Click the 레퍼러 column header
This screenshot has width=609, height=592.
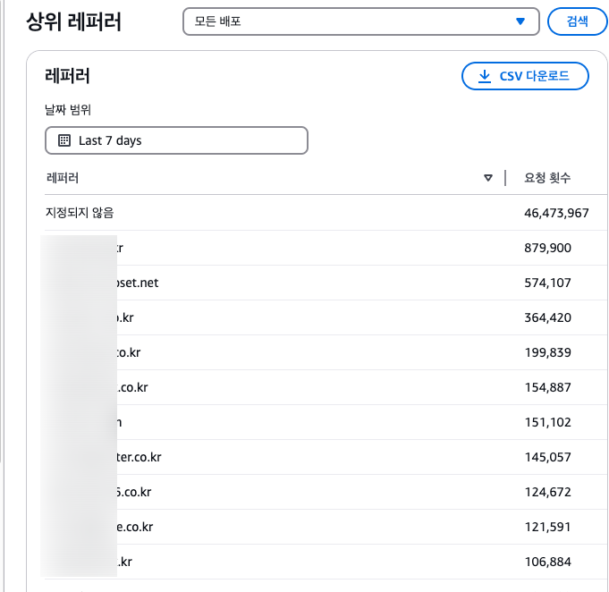63,178
